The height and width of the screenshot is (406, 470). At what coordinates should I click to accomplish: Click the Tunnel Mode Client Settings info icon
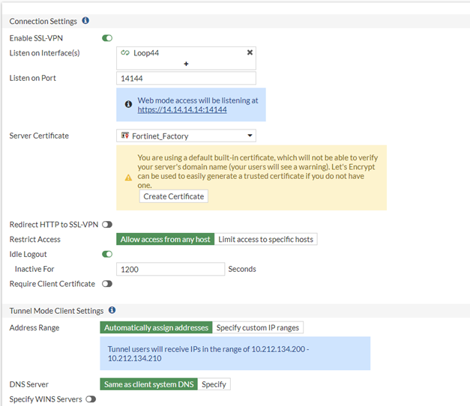click(x=112, y=309)
